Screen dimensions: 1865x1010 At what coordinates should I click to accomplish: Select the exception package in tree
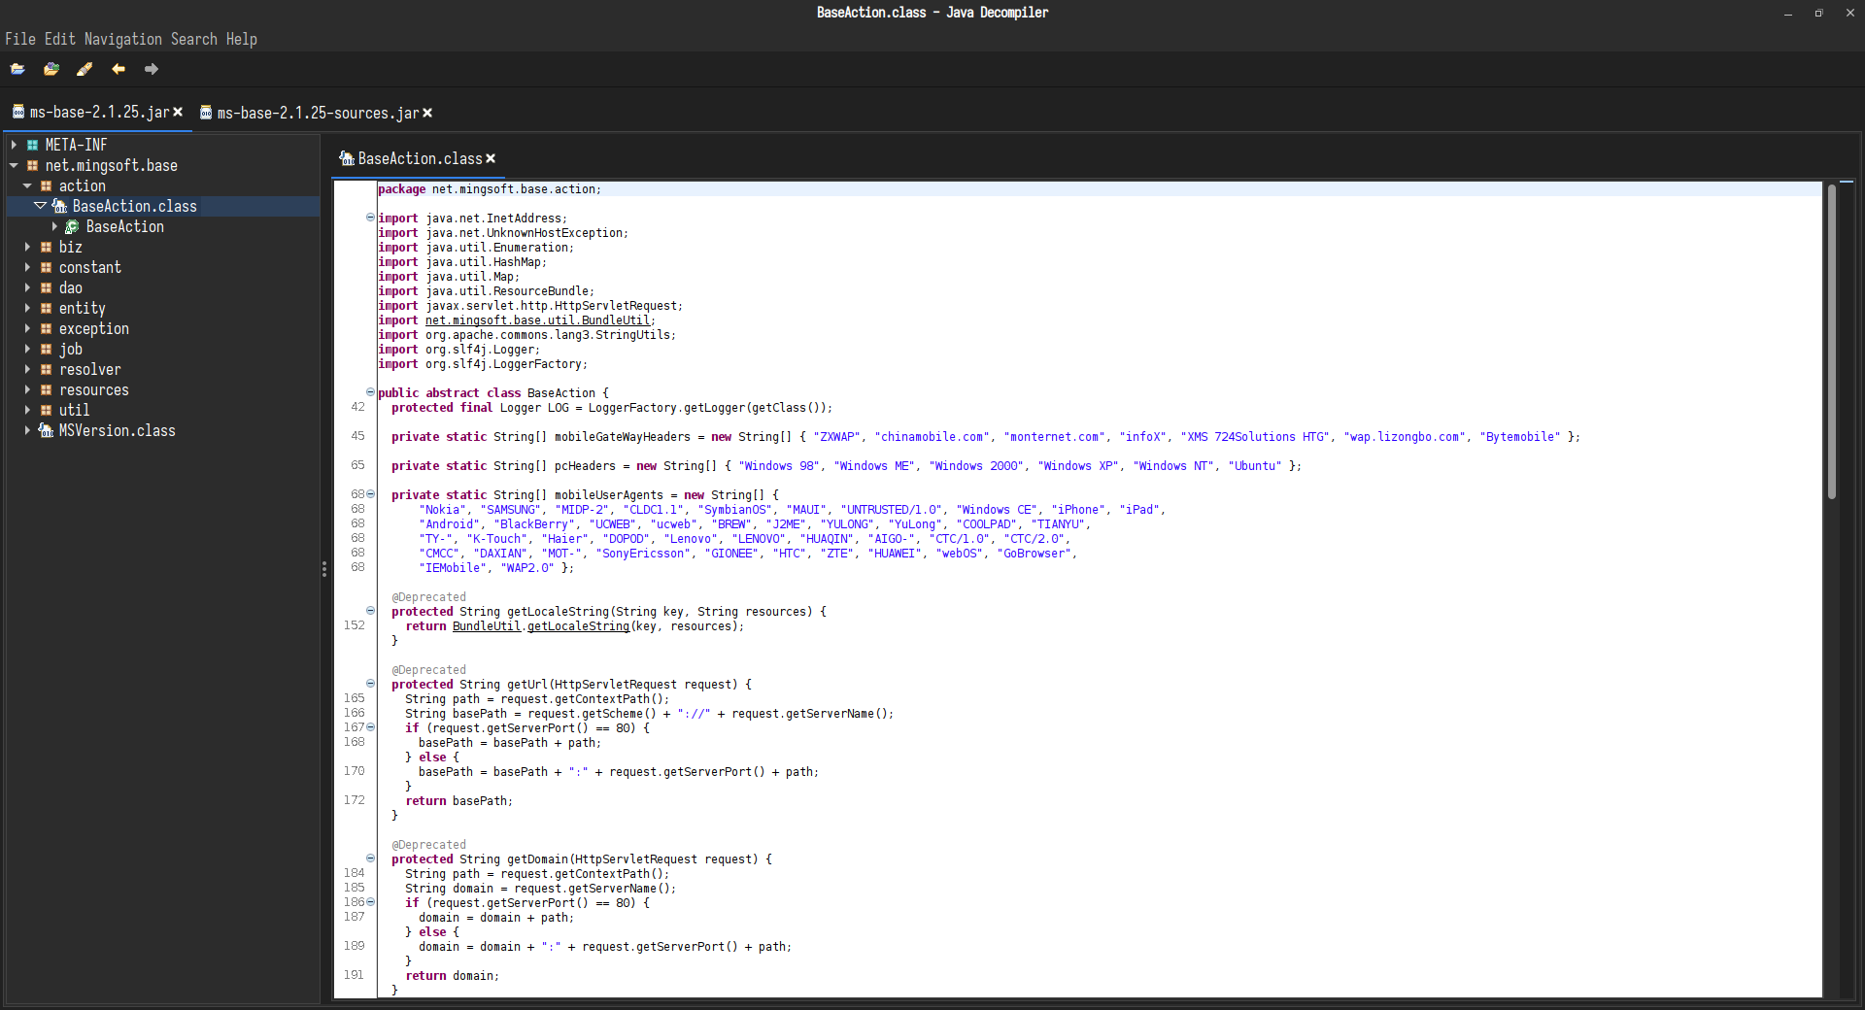pos(94,328)
